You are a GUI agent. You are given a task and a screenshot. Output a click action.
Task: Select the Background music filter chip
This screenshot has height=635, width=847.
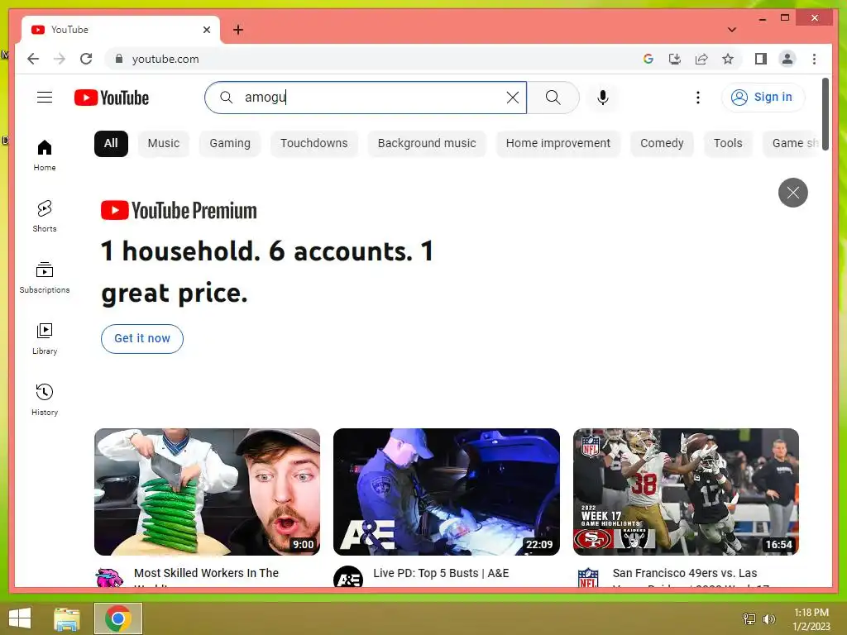coord(427,144)
